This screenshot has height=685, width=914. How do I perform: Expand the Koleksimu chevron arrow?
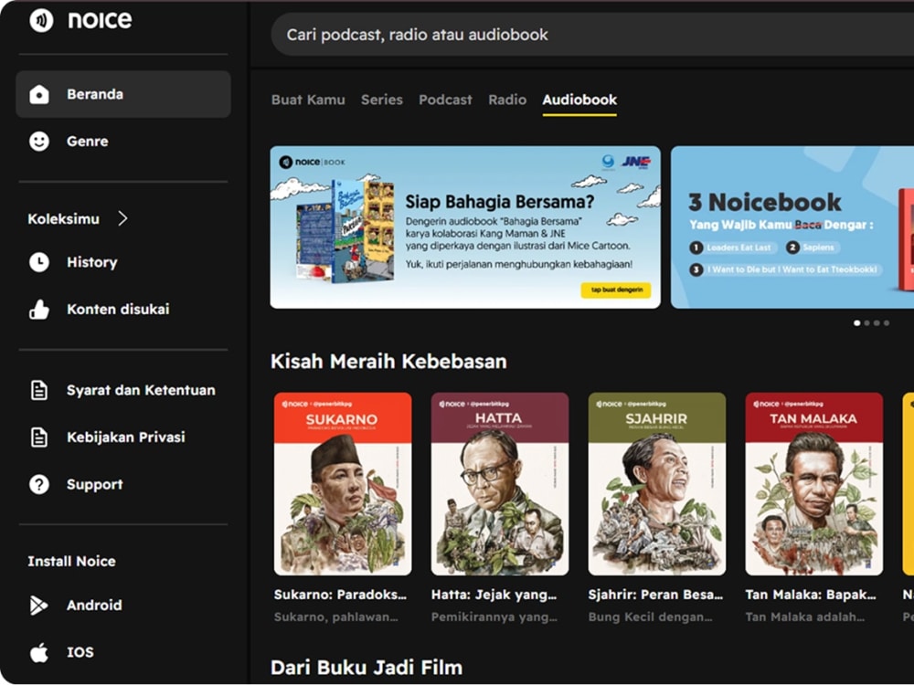[x=122, y=218]
